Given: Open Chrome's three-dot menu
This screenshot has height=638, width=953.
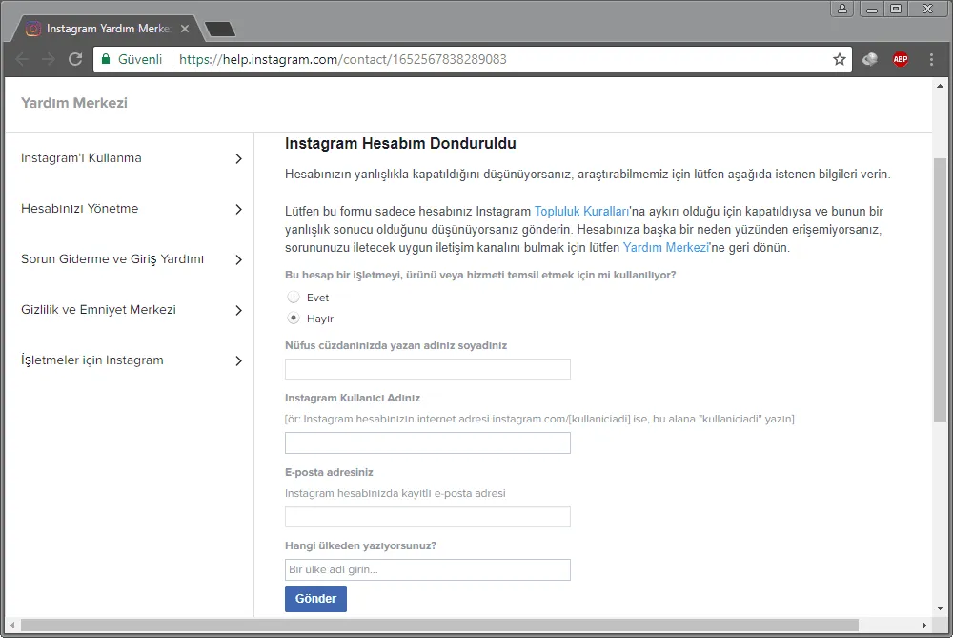Looking at the screenshot, I should pos(931,59).
